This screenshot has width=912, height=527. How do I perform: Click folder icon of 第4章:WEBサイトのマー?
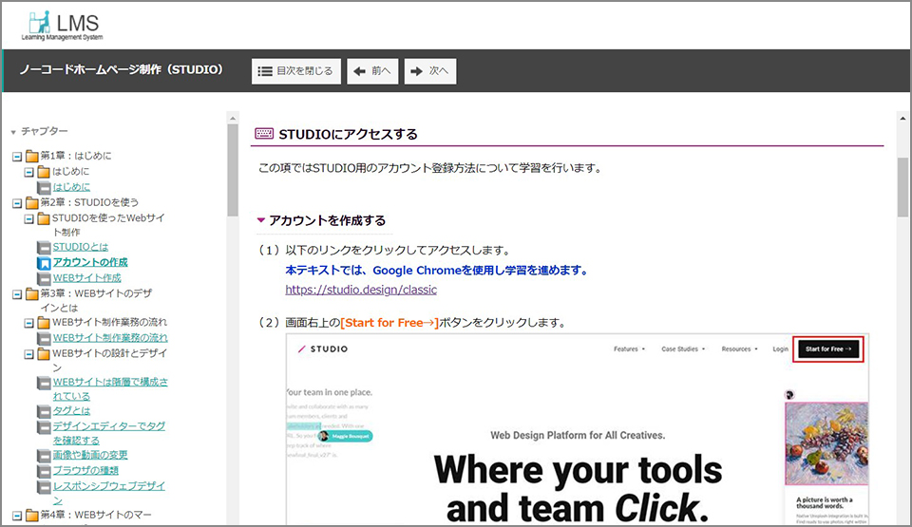pos(31,515)
